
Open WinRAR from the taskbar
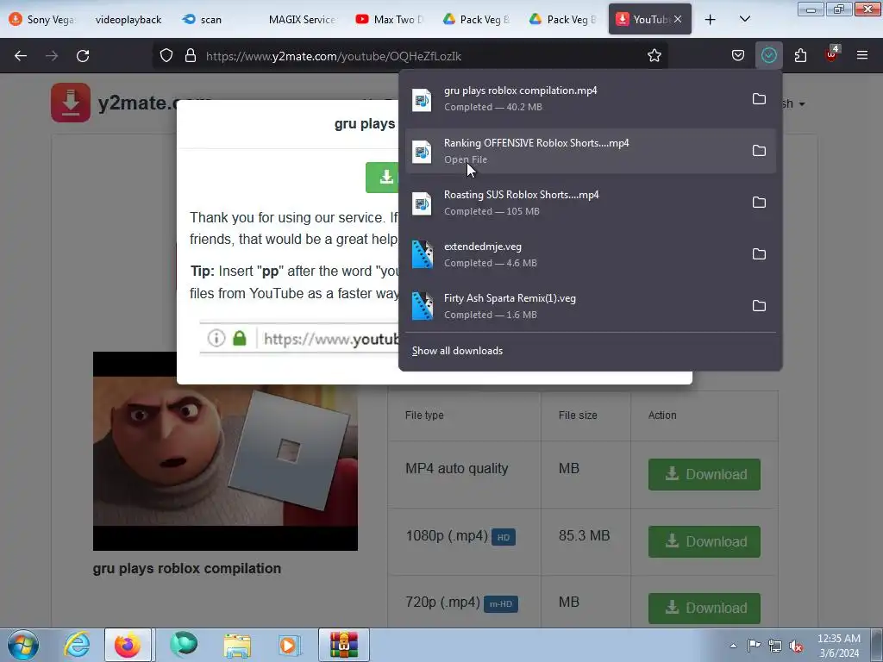coord(344,645)
